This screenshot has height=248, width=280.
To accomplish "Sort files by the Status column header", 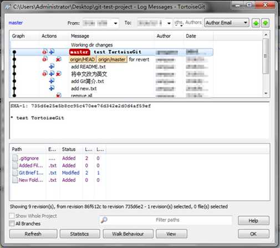I will [x=69, y=149].
